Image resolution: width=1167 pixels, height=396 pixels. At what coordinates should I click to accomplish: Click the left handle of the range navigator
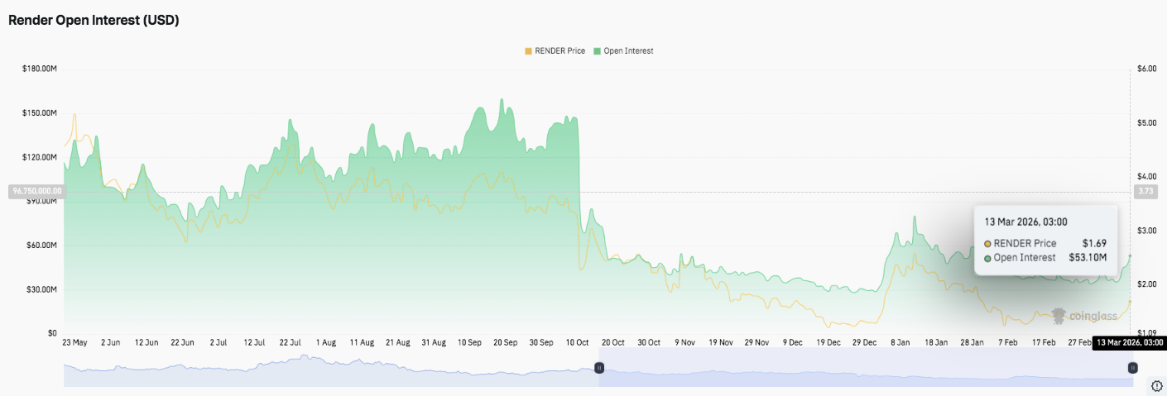tap(600, 367)
